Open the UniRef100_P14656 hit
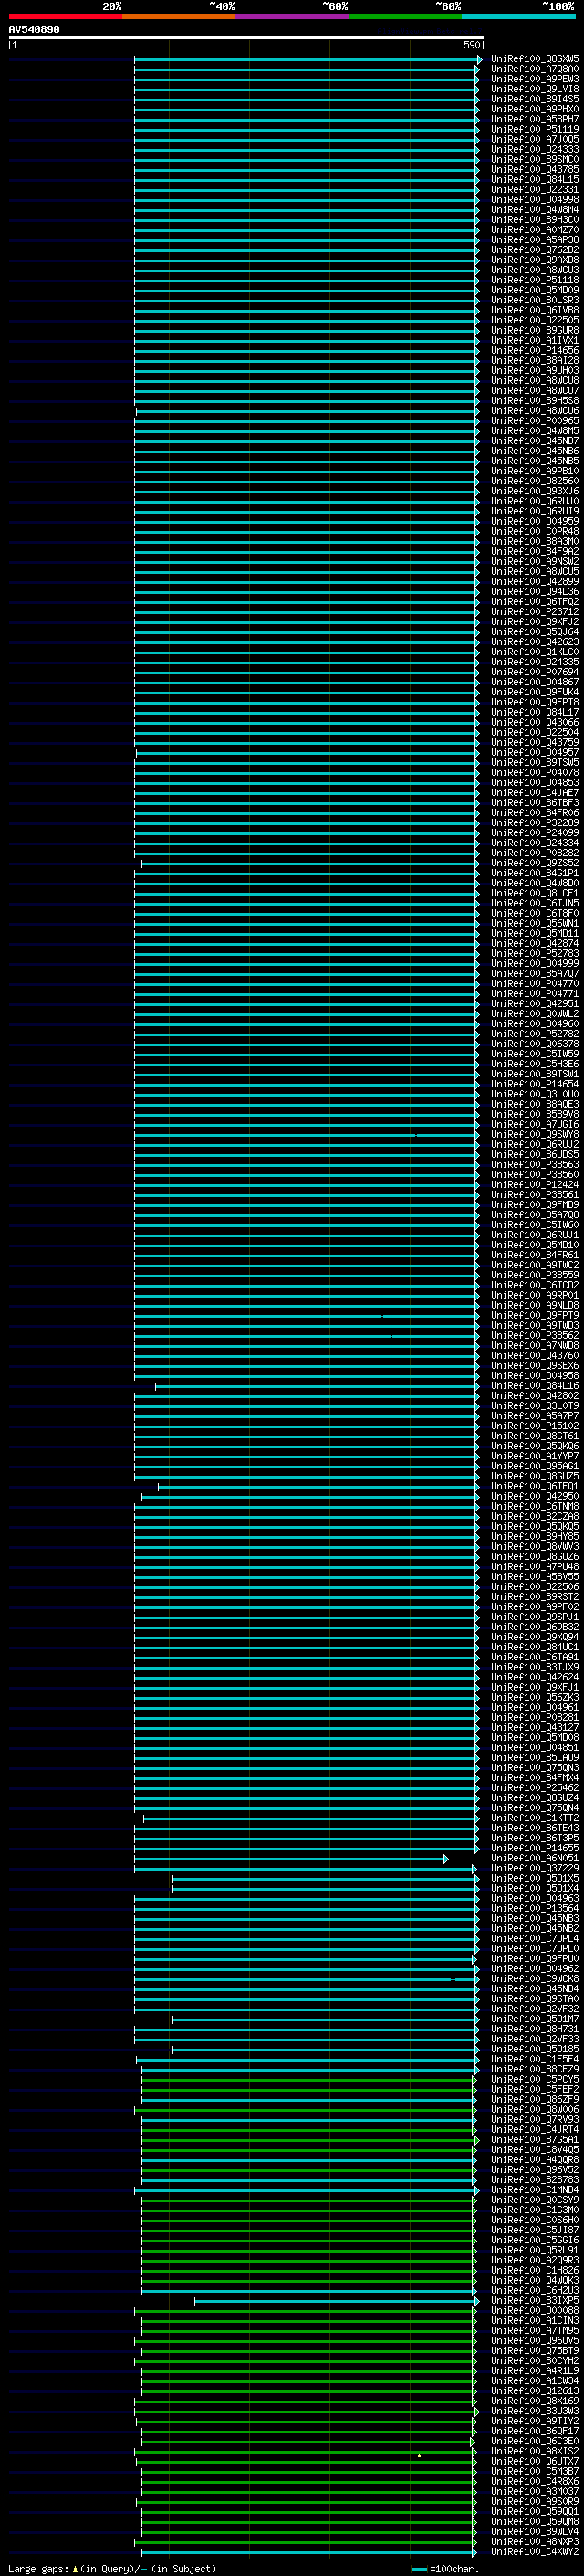The image size is (584, 2576). point(534,351)
